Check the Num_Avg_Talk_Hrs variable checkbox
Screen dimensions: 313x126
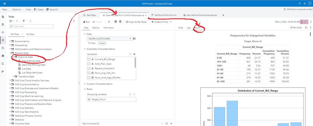[x=89, y=73]
